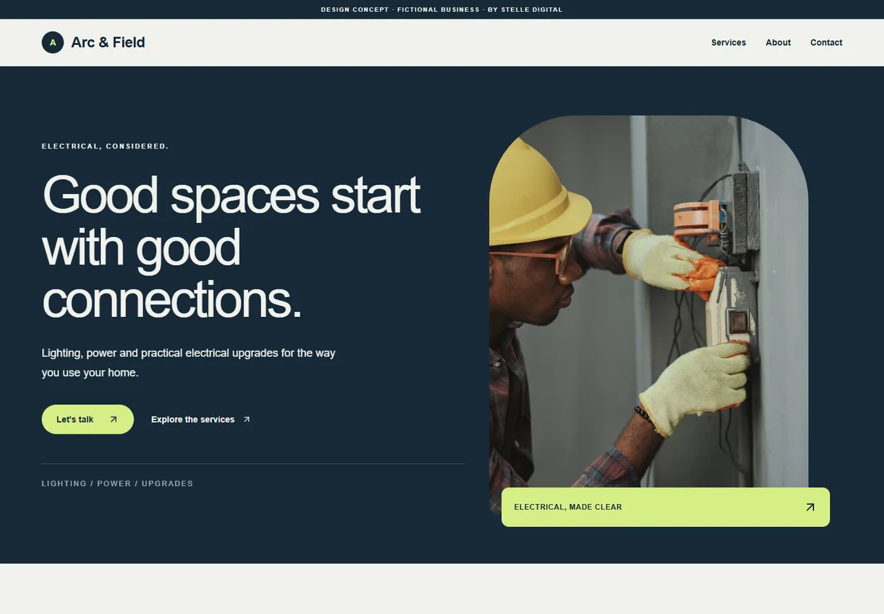
Task: Click the paragraph about lighting and power upgrades
Action: click(x=189, y=363)
